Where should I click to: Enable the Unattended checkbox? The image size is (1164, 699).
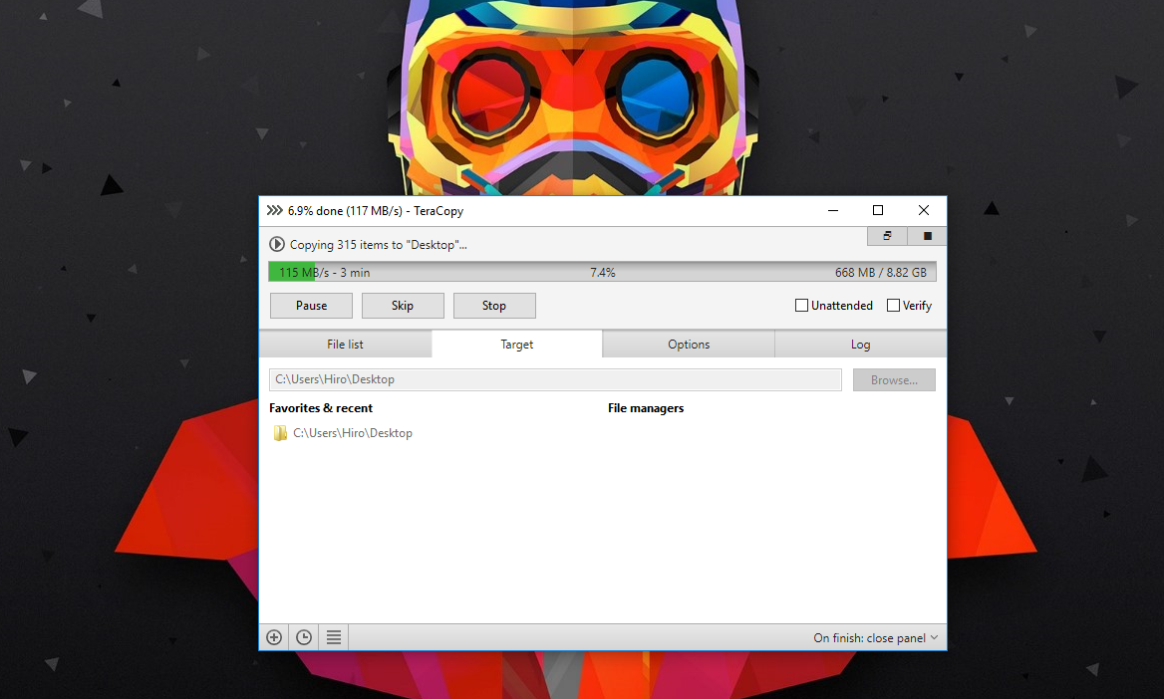tap(801, 305)
